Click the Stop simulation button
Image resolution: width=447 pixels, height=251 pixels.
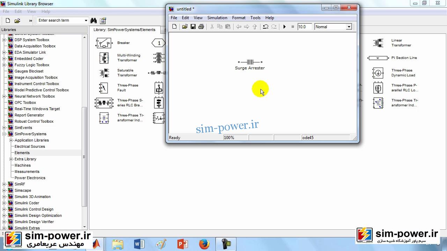click(293, 27)
